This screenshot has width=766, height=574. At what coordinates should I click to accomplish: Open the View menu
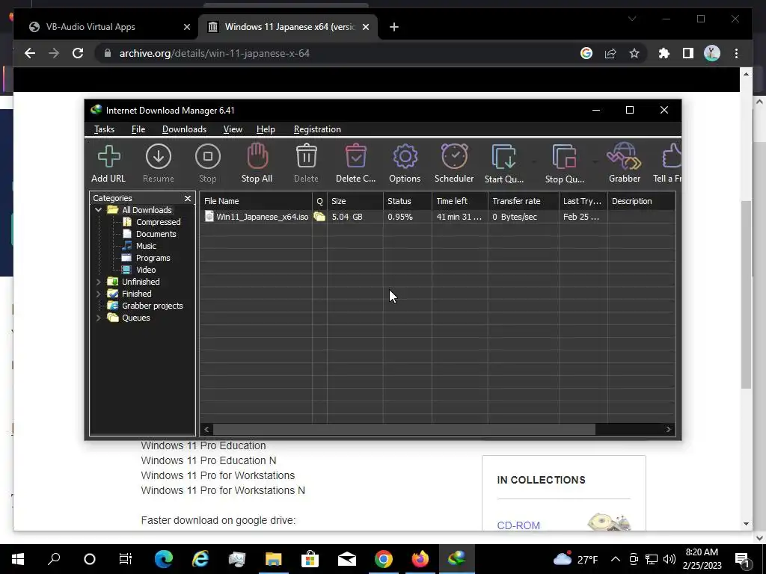(x=233, y=129)
